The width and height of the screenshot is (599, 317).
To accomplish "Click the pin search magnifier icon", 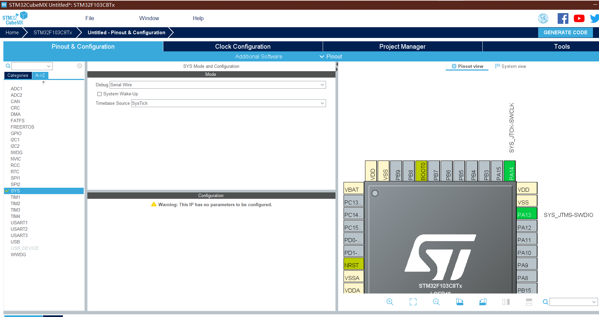I will (546, 302).
